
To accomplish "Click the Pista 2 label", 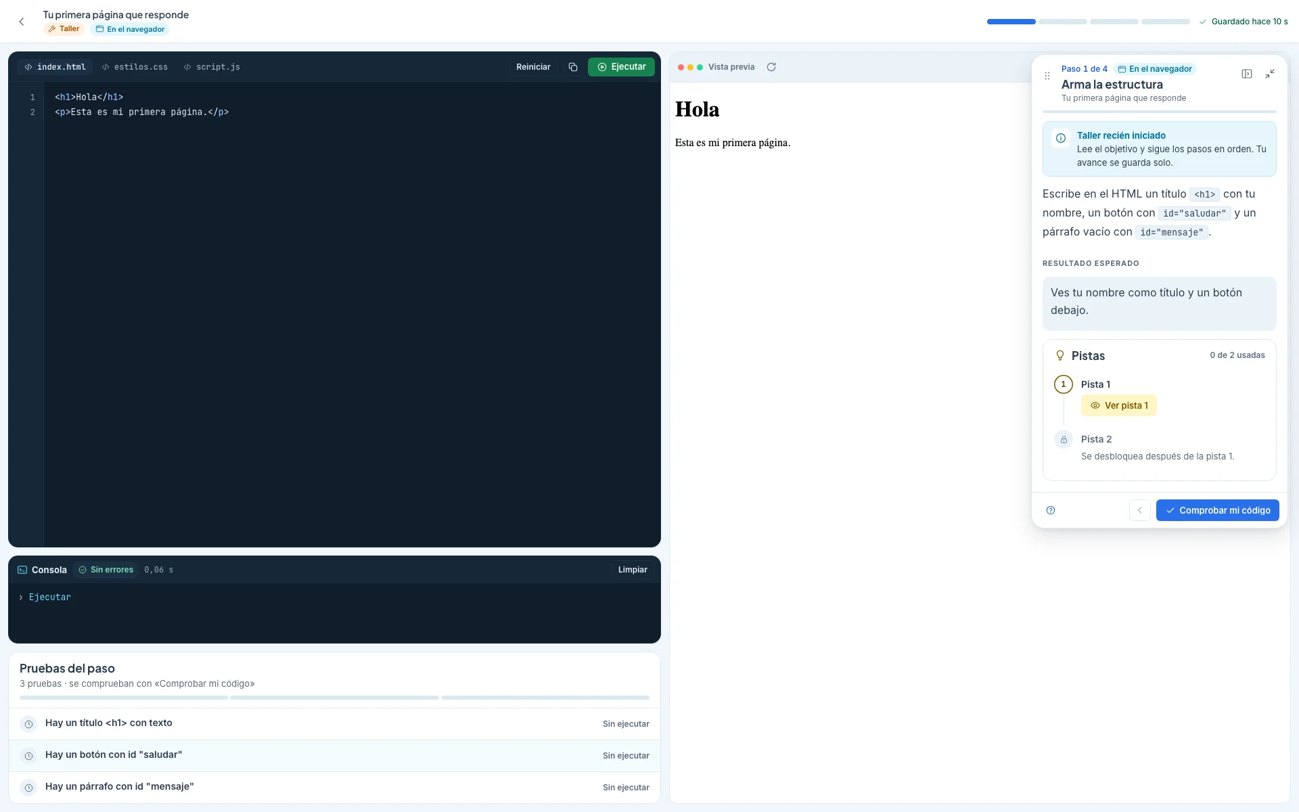I will click(1097, 439).
